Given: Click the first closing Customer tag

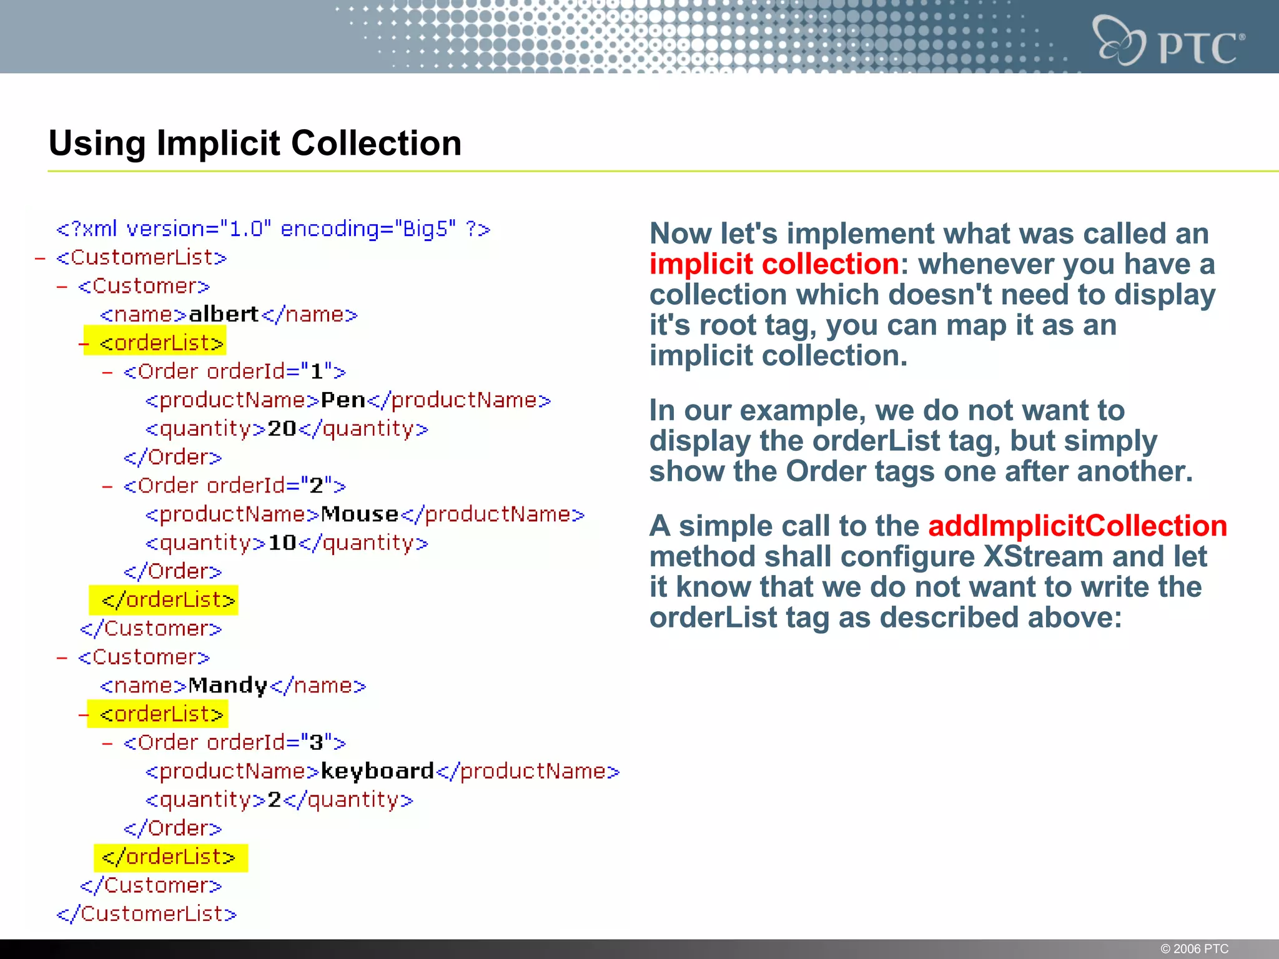Looking at the screenshot, I should pyautogui.click(x=151, y=628).
